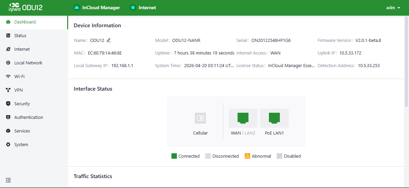
Task: Open the Internet settings page
Action: point(22,49)
